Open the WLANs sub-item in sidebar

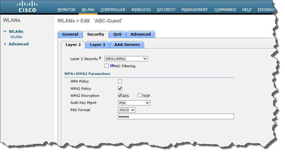coord(16,37)
